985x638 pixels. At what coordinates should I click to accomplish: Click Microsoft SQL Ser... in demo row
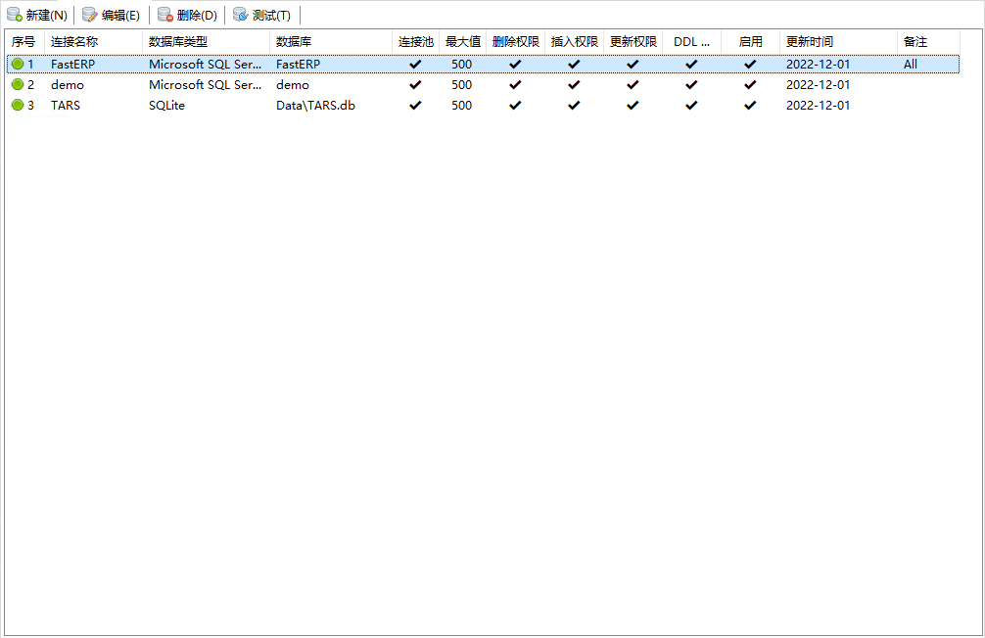(x=205, y=85)
